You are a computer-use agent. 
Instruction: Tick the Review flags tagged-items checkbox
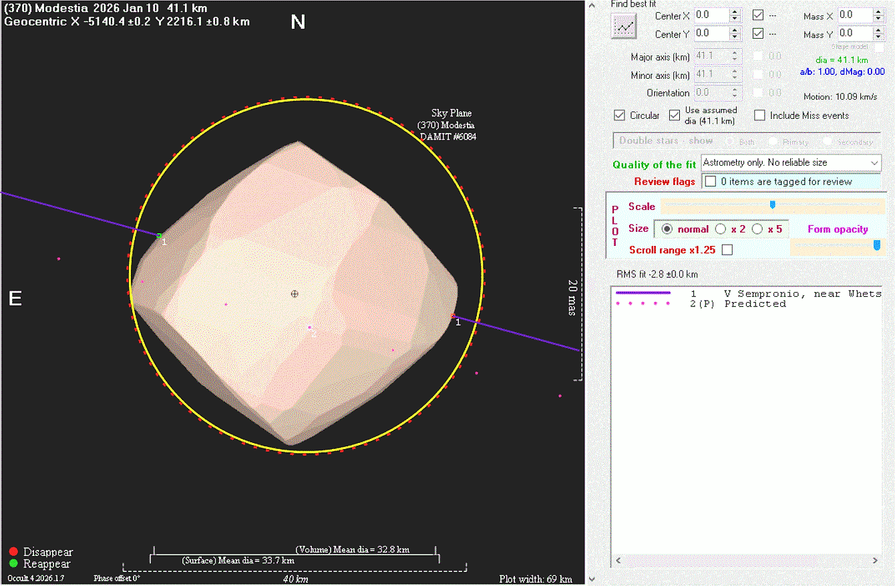[x=711, y=182]
